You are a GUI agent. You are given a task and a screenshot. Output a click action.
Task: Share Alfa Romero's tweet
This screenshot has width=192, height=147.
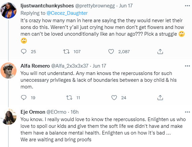pyautogui.click(x=160, y=98)
